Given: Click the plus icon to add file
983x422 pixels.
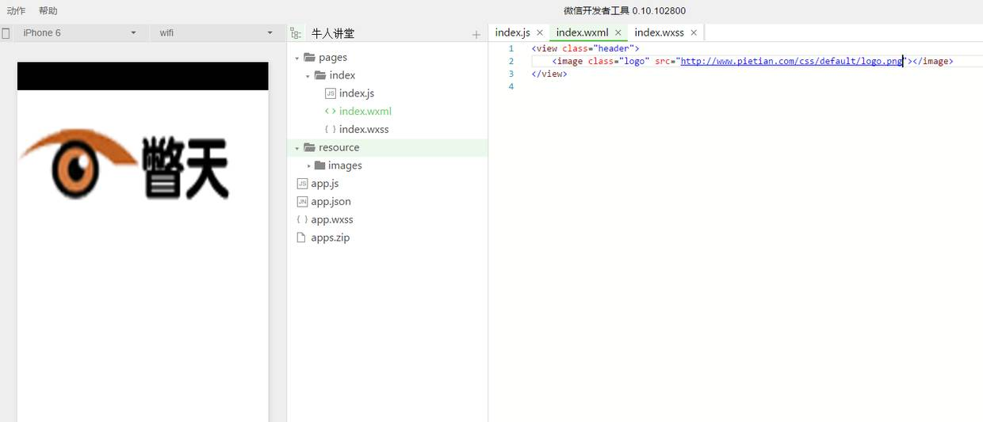Looking at the screenshot, I should (x=476, y=35).
